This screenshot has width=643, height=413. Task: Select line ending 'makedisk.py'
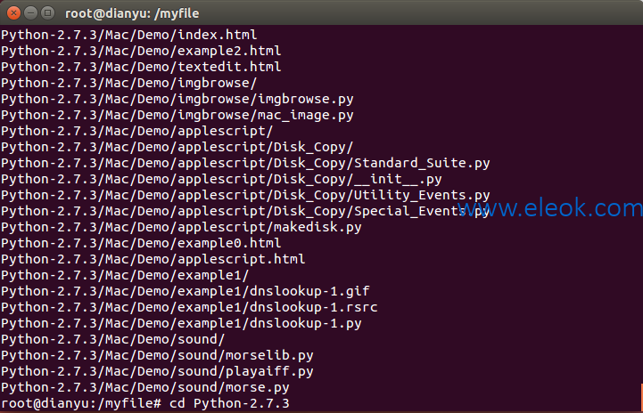[x=181, y=227]
